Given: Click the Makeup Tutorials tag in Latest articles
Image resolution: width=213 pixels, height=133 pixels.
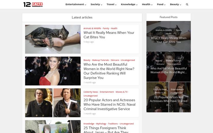Looking at the screenshot, I should click(x=101, y=60).
